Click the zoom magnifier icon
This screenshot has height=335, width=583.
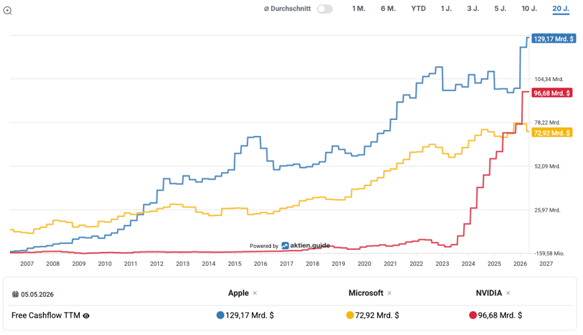coord(7,11)
